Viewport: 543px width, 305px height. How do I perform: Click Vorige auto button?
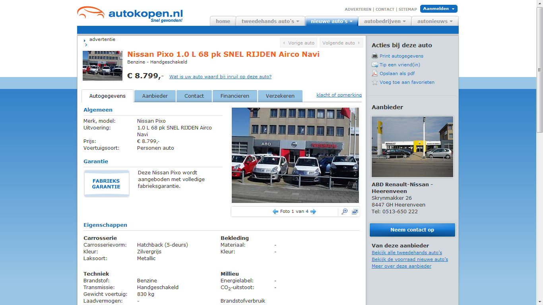pyautogui.click(x=298, y=43)
